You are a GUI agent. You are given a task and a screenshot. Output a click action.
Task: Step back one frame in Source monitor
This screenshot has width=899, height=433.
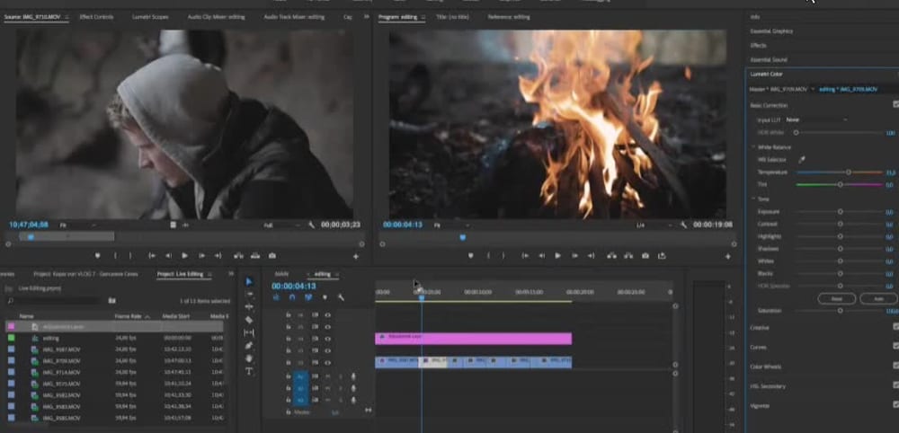(x=168, y=255)
